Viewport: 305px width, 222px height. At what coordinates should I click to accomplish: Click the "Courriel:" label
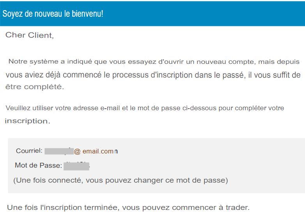tap(29, 151)
